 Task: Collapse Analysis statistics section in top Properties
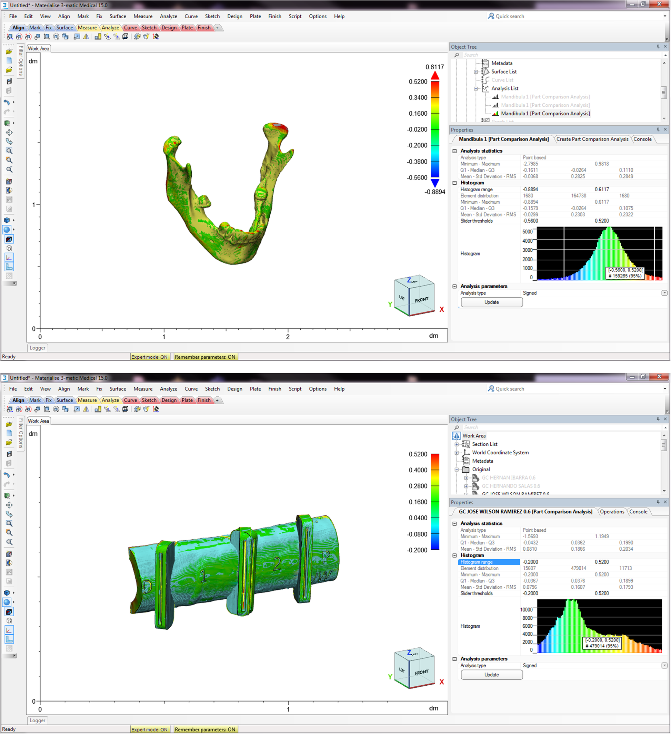click(x=454, y=151)
